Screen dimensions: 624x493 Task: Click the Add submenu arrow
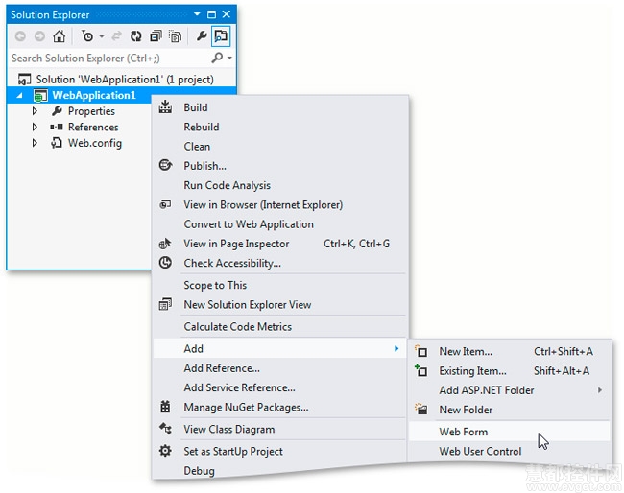click(x=396, y=349)
